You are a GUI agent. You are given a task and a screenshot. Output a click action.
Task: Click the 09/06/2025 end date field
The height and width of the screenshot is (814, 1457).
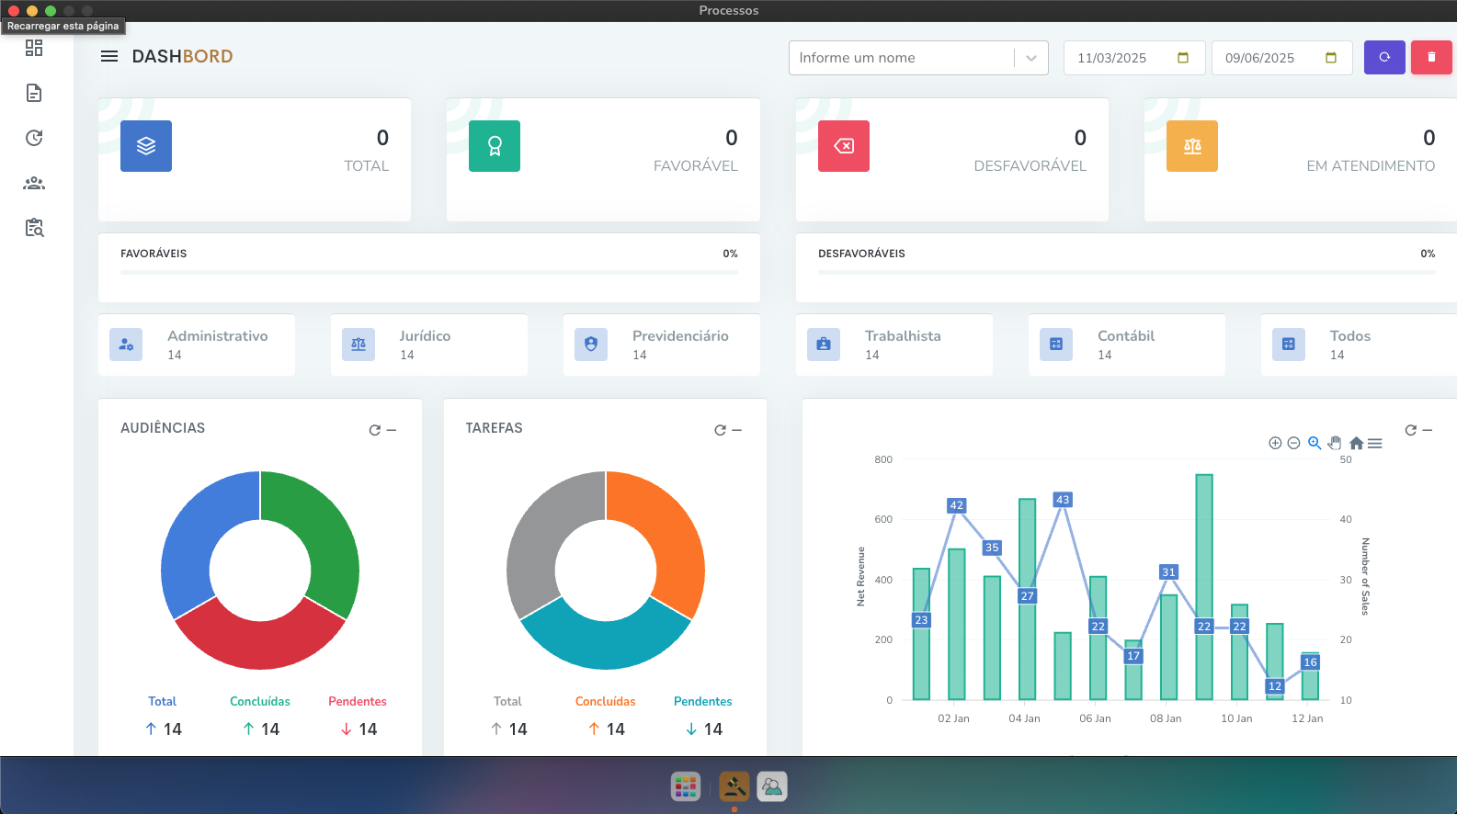click(x=1281, y=58)
